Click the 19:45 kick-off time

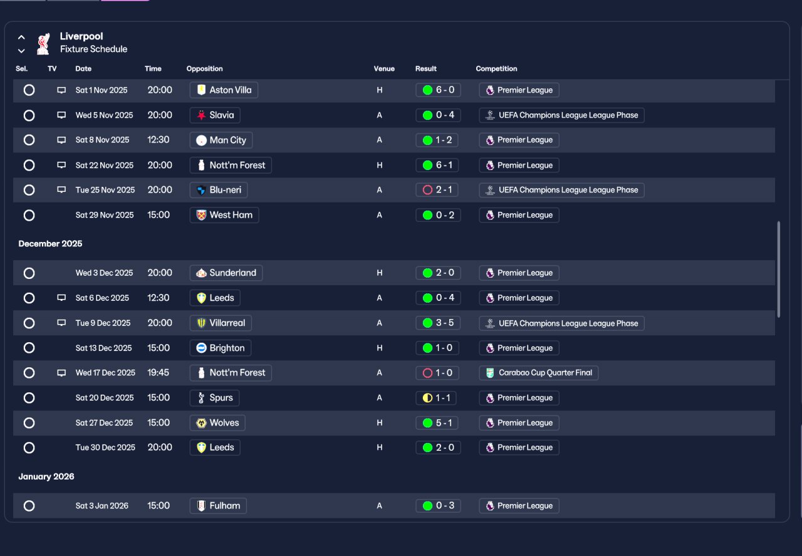159,373
